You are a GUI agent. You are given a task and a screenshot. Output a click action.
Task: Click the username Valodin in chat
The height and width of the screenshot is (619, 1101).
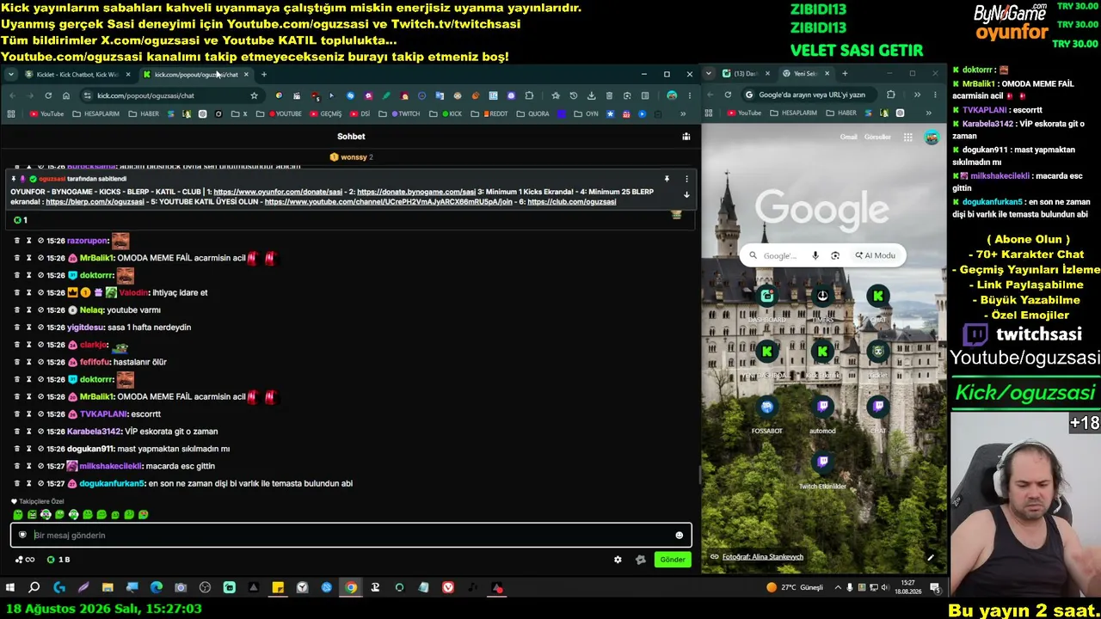pos(133,292)
